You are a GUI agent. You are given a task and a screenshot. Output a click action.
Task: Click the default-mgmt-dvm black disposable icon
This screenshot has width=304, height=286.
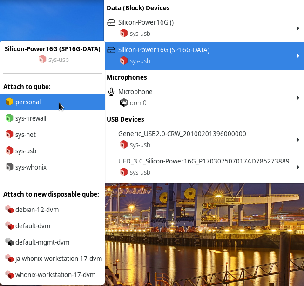[9, 242]
